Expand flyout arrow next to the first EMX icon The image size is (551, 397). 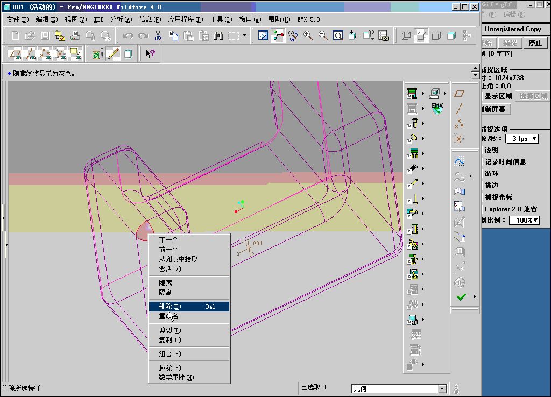[x=423, y=94]
